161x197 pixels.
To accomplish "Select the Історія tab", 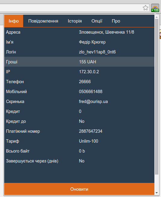I will [x=75, y=21].
